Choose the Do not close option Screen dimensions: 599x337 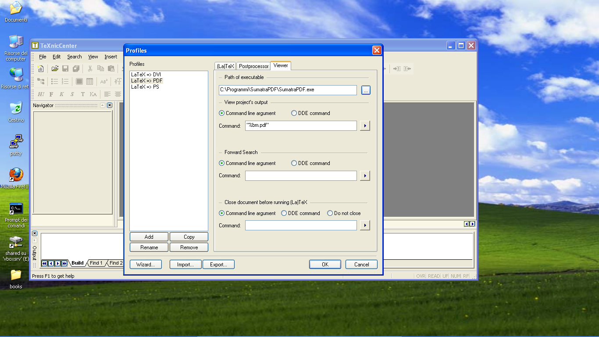coord(344,213)
